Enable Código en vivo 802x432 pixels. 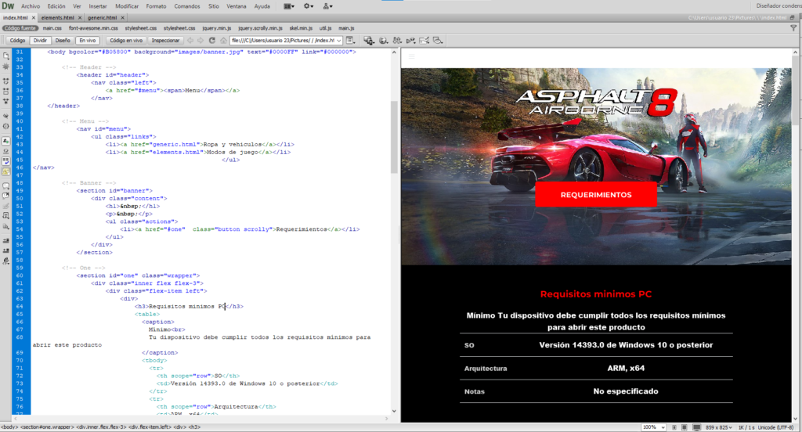tap(126, 41)
